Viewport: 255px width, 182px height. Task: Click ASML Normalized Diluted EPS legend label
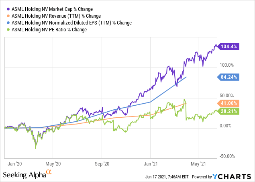click(72, 23)
